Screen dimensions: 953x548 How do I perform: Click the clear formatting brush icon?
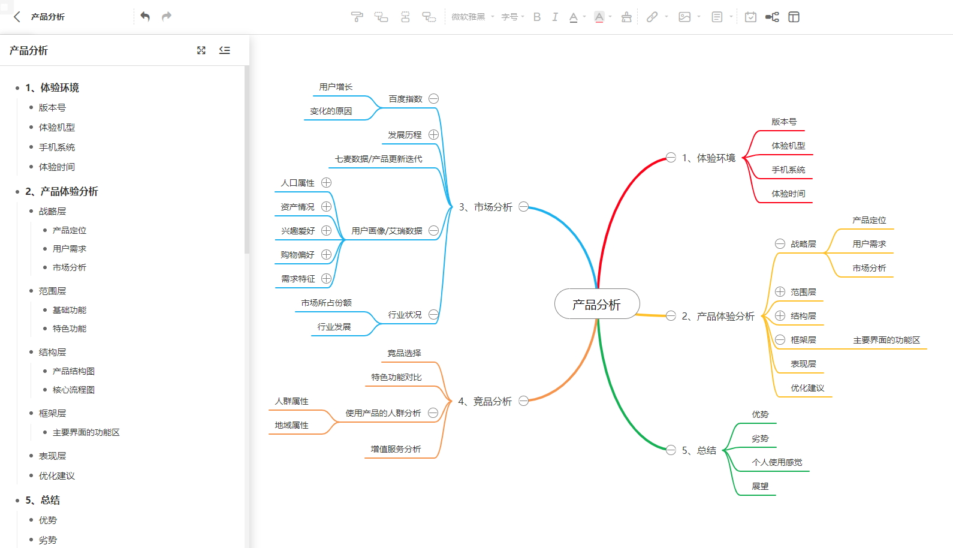click(x=626, y=17)
